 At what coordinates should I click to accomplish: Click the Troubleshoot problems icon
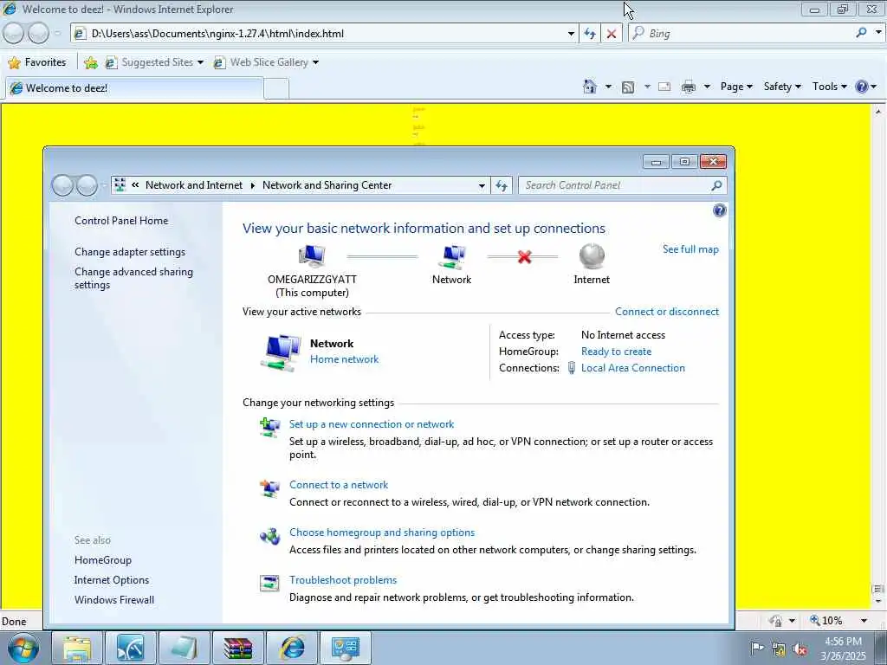click(x=270, y=583)
